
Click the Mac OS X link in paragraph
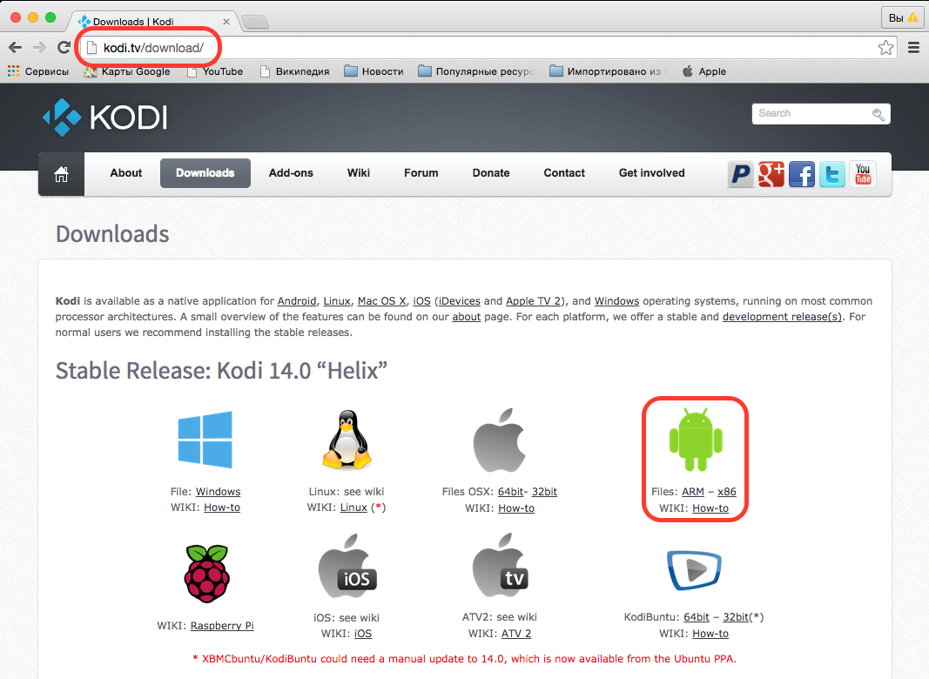pos(382,301)
